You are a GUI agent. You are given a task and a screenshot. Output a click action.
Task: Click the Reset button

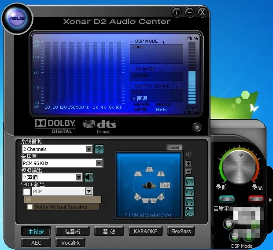tap(174, 147)
